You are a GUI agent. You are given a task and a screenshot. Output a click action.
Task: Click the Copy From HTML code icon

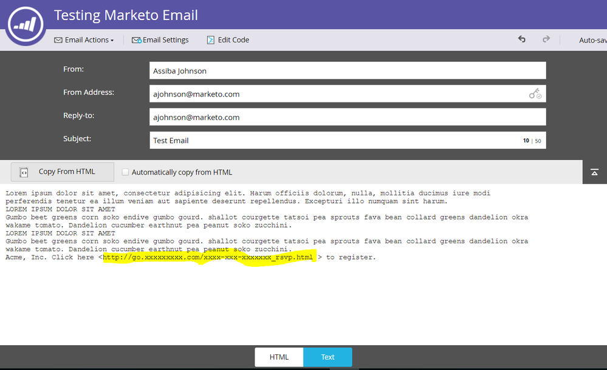point(24,172)
